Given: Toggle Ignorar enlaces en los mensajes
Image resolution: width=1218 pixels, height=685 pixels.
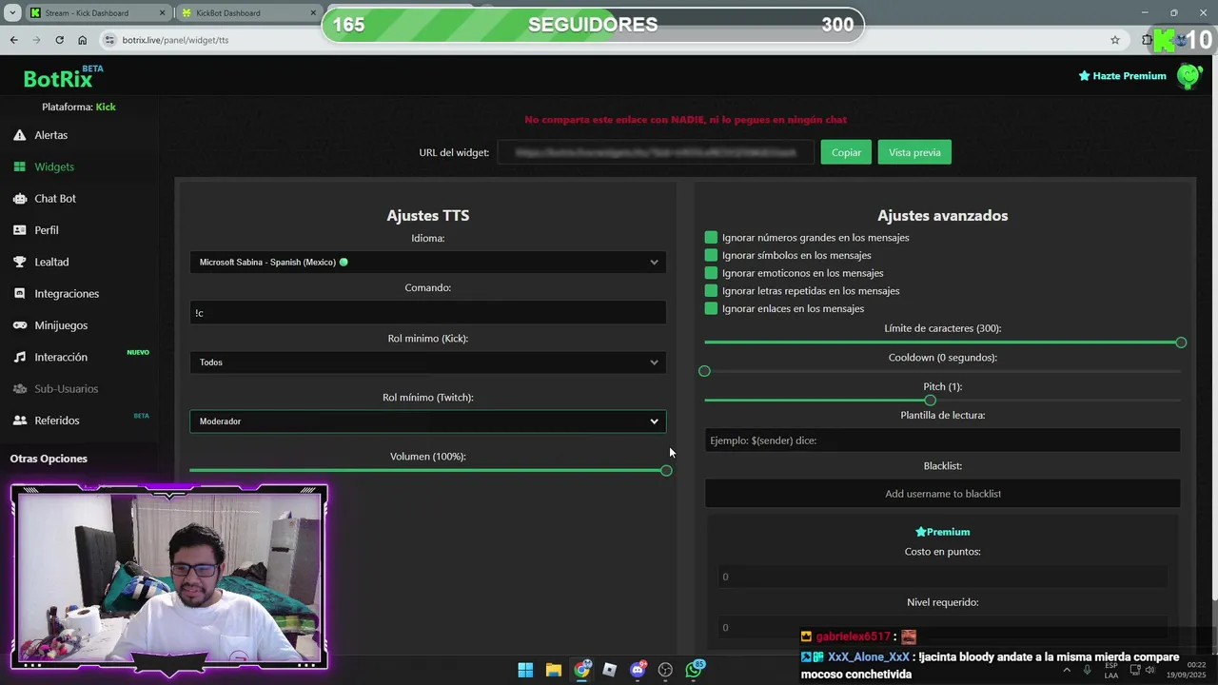Looking at the screenshot, I should (711, 308).
